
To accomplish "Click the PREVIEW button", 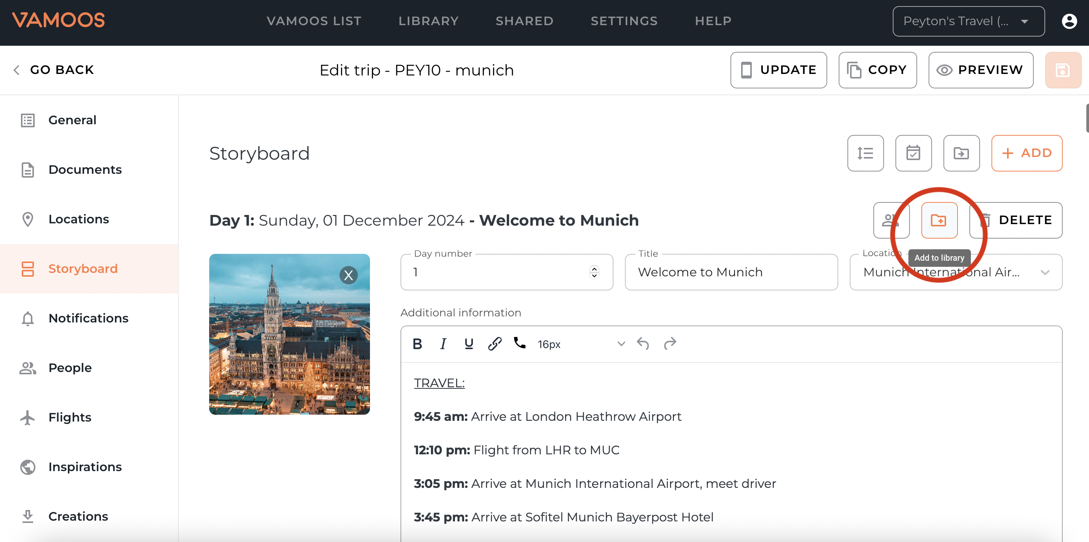I will pos(980,70).
